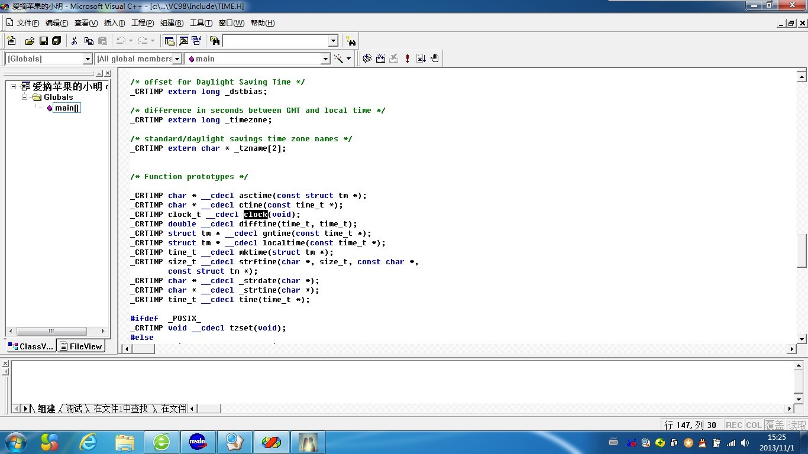Expand the main function members dropdown

[325, 59]
